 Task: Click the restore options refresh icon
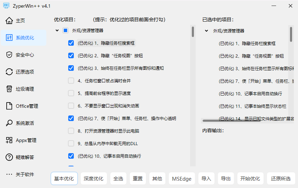coord(9,72)
